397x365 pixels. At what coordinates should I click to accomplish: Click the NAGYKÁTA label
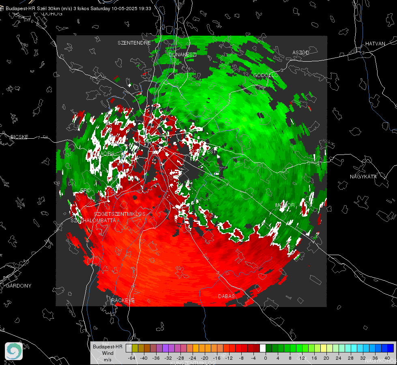[x=363, y=177]
